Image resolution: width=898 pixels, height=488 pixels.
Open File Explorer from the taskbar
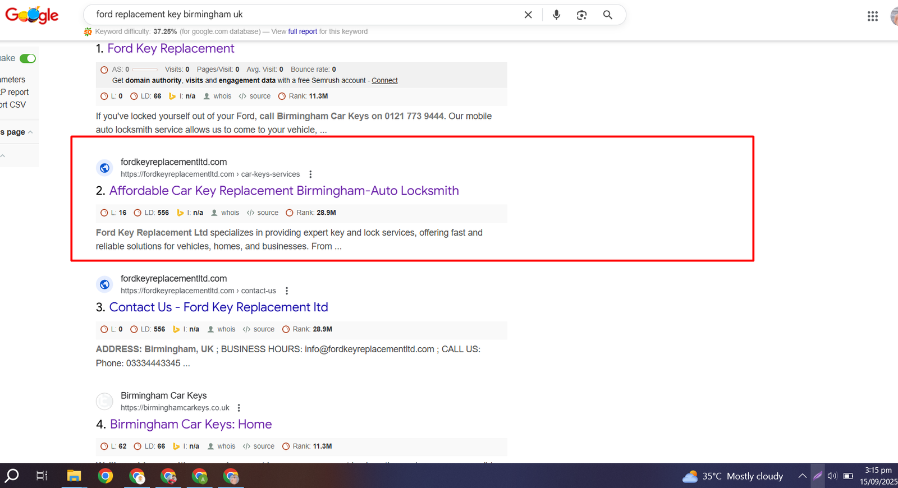coord(74,476)
